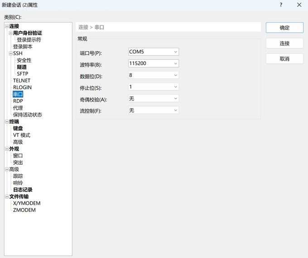The width and height of the screenshot is (308, 258).
Task: Select 突出 under 外观
Action: click(x=18, y=162)
